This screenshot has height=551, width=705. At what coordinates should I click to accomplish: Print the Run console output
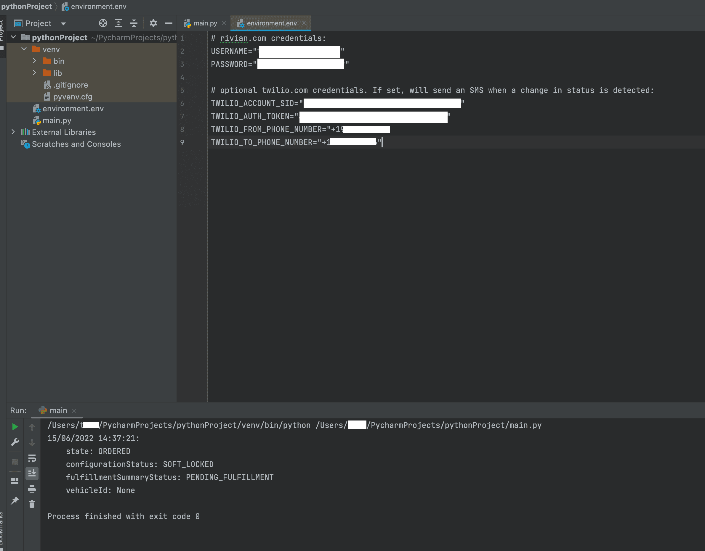click(x=32, y=489)
